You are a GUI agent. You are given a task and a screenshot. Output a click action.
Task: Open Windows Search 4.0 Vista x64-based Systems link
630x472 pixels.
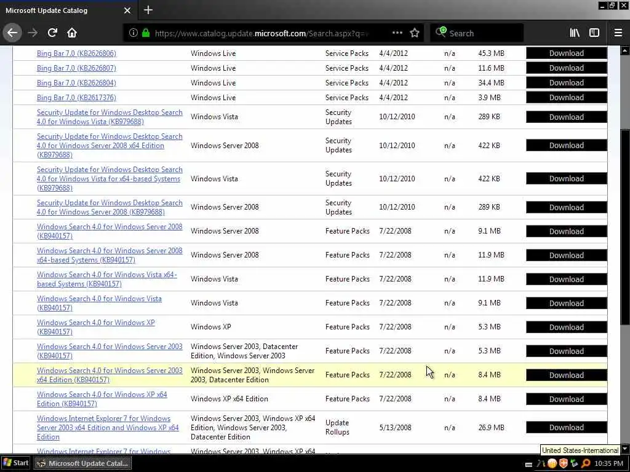coord(107,279)
